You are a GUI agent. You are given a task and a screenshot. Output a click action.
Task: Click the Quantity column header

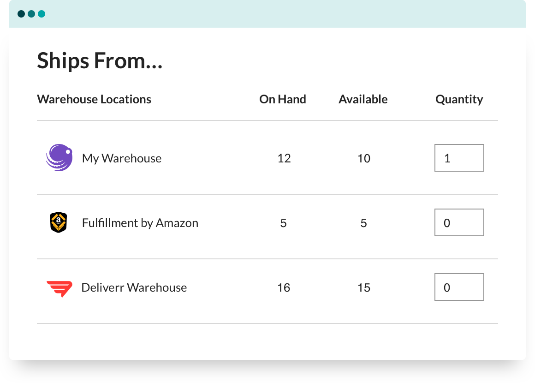(459, 99)
